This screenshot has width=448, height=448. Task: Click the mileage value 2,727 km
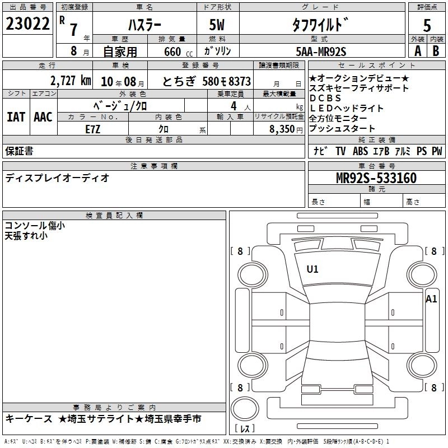click(x=70, y=81)
